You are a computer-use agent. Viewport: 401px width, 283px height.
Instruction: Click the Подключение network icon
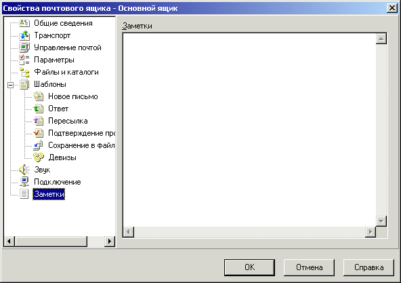pos(24,182)
